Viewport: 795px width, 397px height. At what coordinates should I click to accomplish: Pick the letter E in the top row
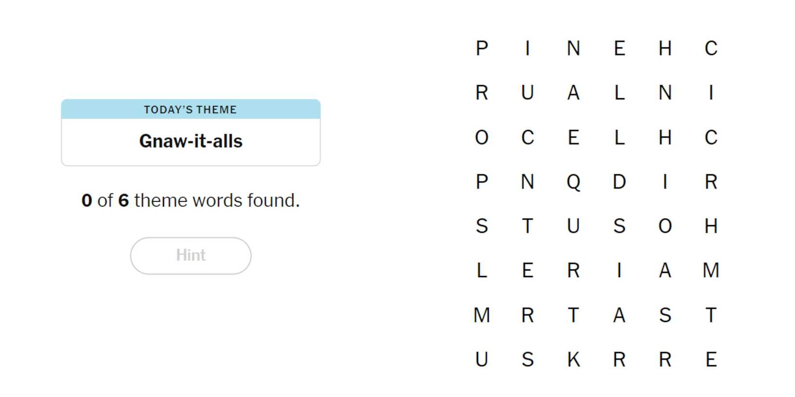619,49
